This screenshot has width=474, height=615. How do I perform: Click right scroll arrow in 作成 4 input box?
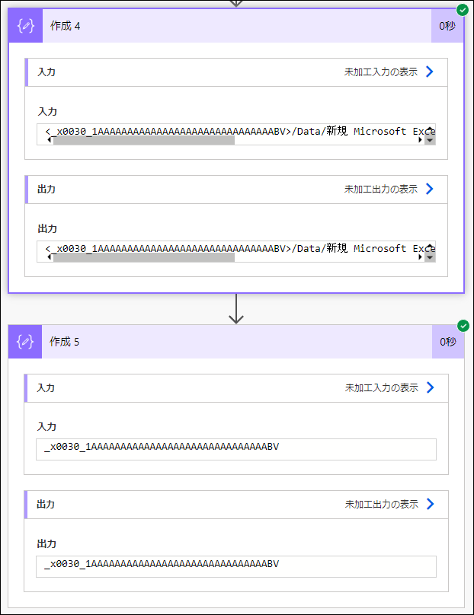coord(420,140)
